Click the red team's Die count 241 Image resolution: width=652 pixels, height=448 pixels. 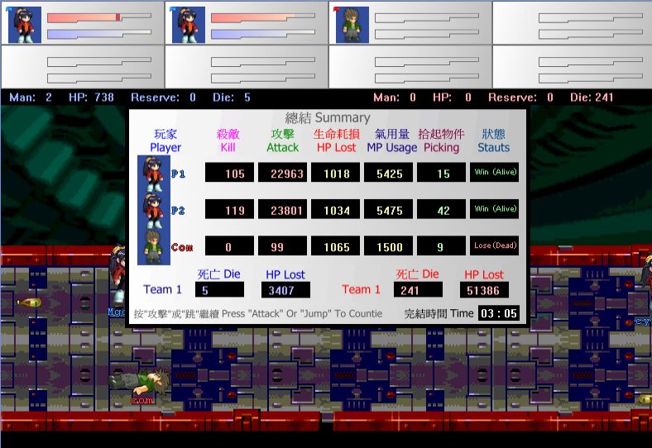pos(418,290)
